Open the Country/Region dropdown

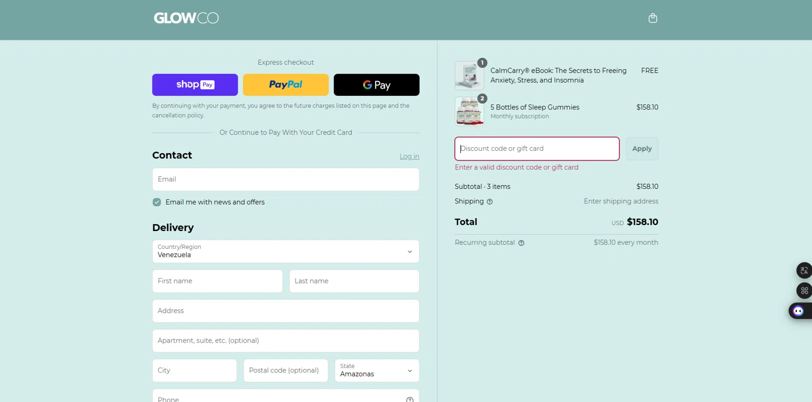tap(286, 252)
